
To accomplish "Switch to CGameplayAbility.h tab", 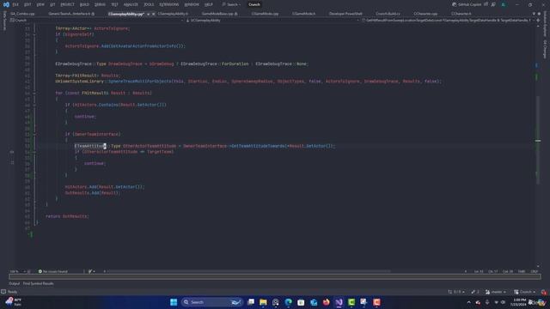I will (173, 14).
